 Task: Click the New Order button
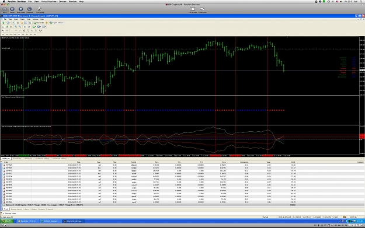[x=39, y=23]
